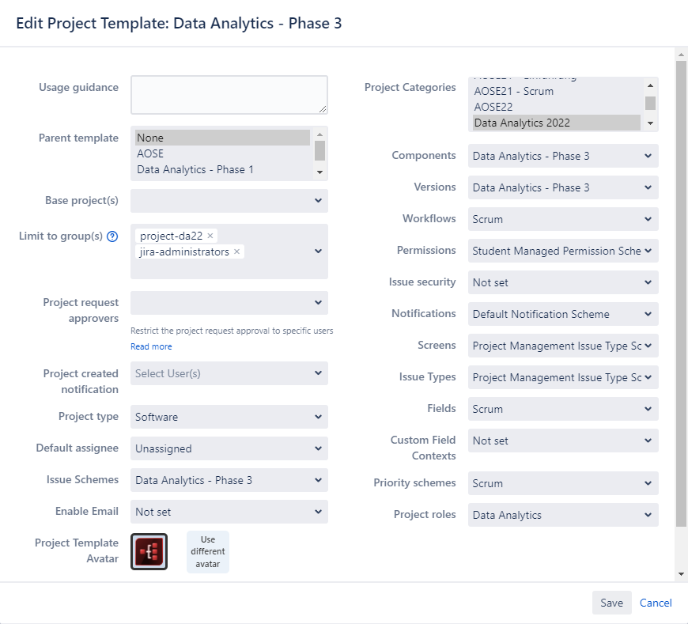Open the Workflows dropdown set to Scrum
The height and width of the screenshot is (624, 688).
[x=562, y=219]
